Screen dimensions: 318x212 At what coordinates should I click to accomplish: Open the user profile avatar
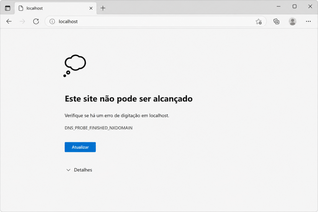pos(293,21)
